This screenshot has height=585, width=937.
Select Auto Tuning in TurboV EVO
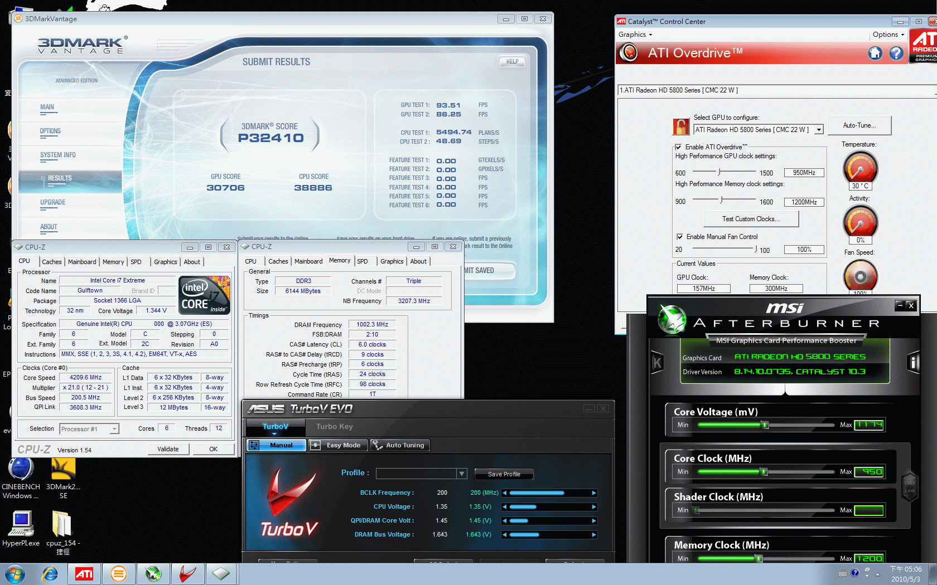click(400, 445)
